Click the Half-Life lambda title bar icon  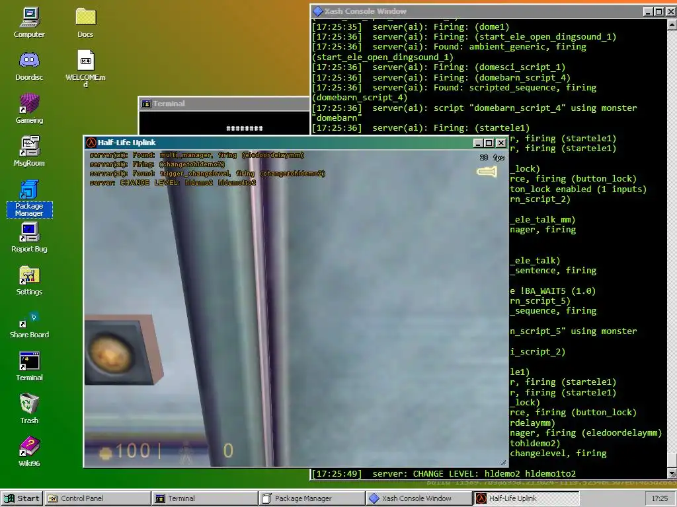tap(91, 143)
